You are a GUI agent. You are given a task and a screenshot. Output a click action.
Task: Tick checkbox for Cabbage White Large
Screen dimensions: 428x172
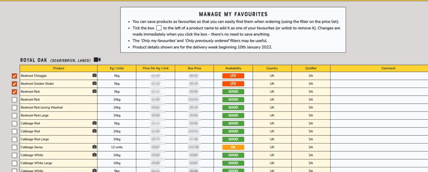click(x=14, y=163)
